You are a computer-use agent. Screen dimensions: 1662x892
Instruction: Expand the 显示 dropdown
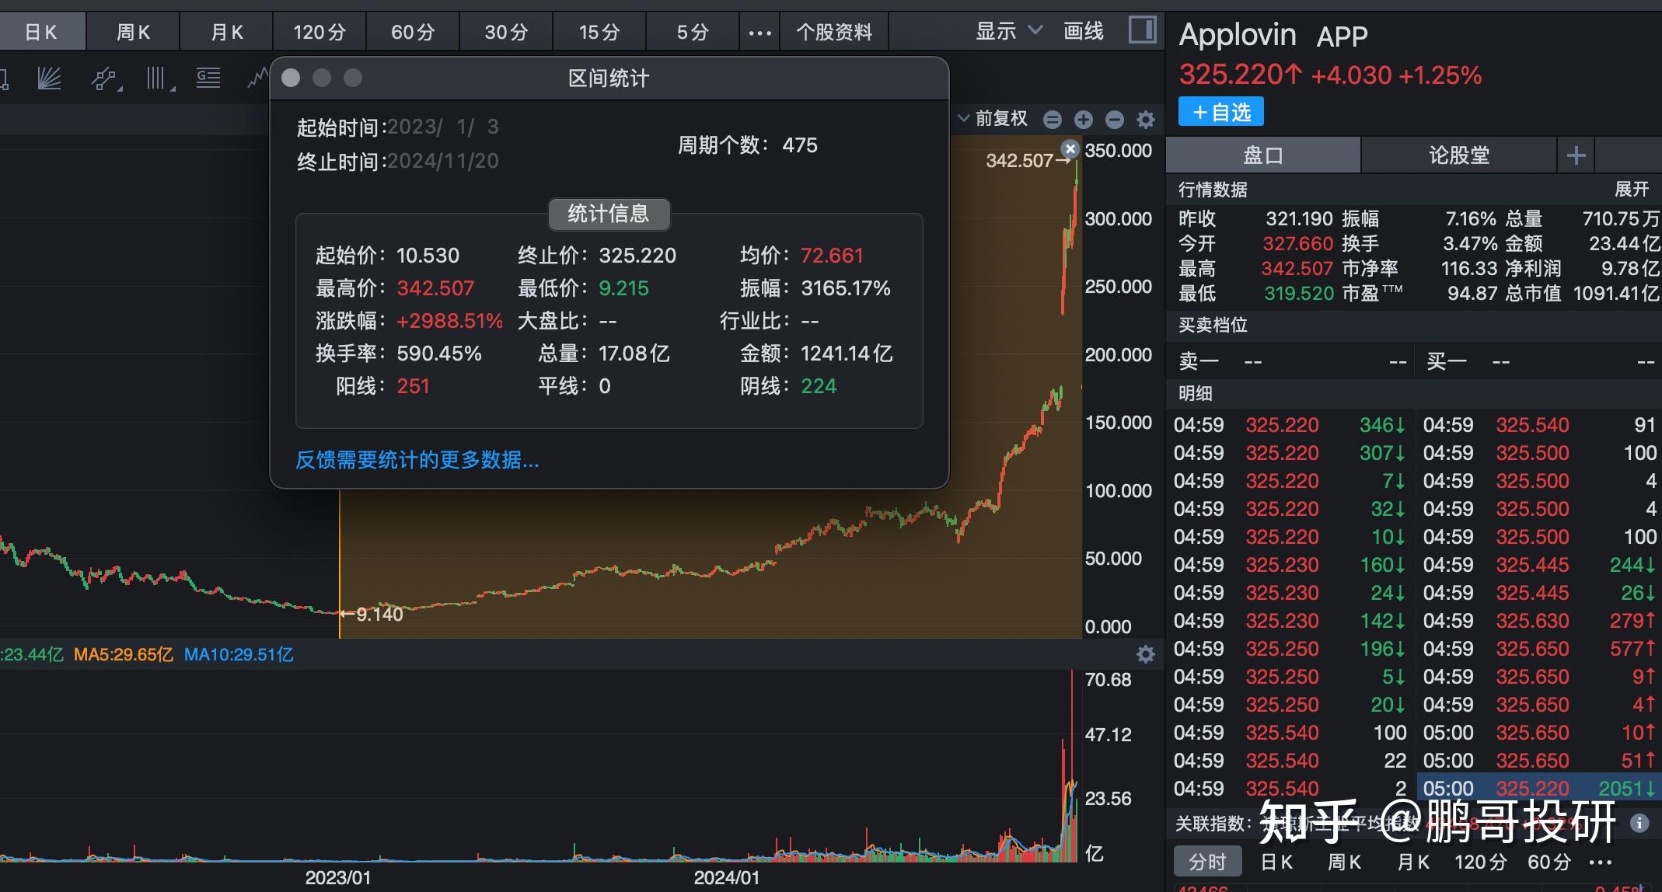point(1008,31)
